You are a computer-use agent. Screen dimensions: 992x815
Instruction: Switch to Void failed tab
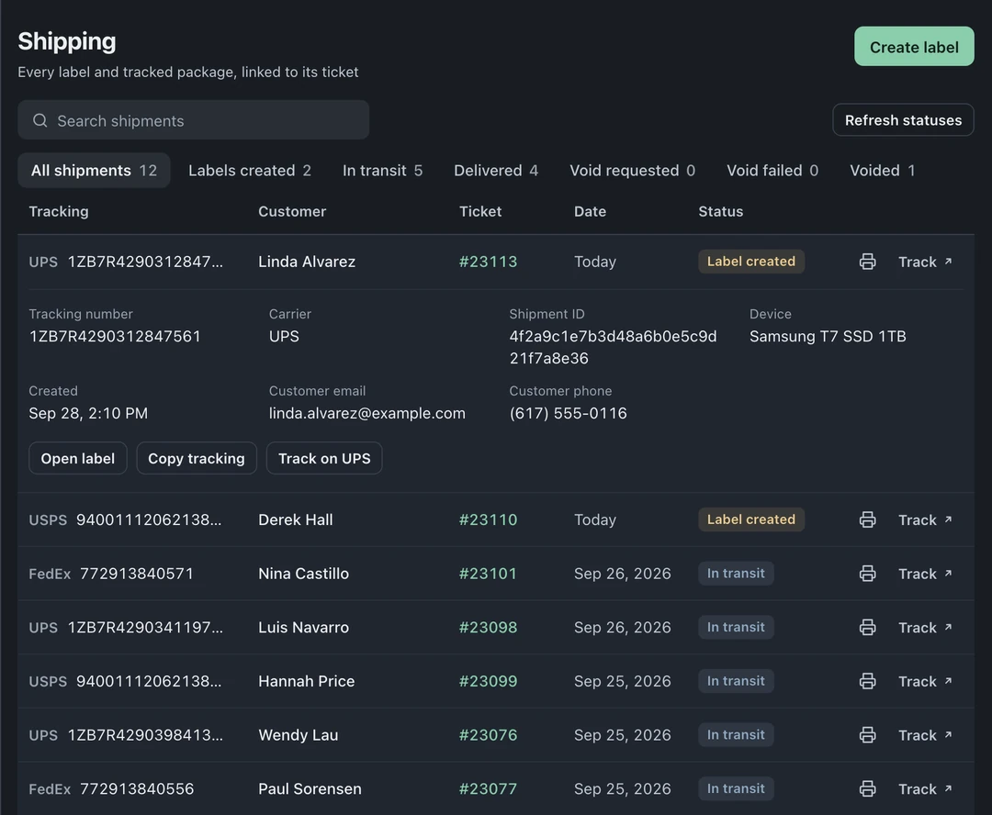pos(772,170)
